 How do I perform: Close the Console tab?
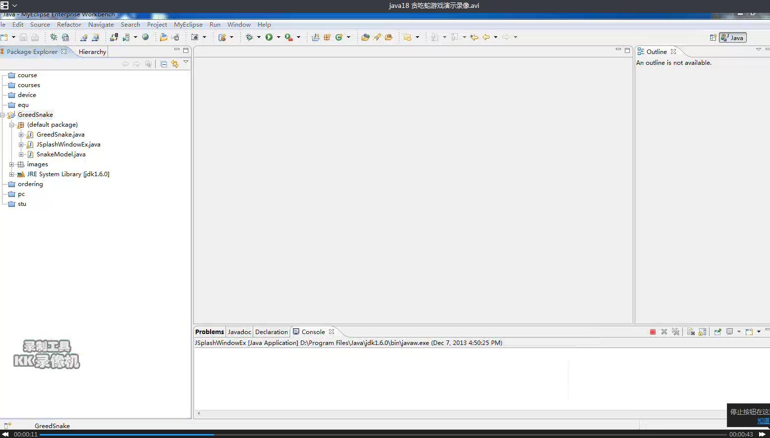click(x=331, y=332)
